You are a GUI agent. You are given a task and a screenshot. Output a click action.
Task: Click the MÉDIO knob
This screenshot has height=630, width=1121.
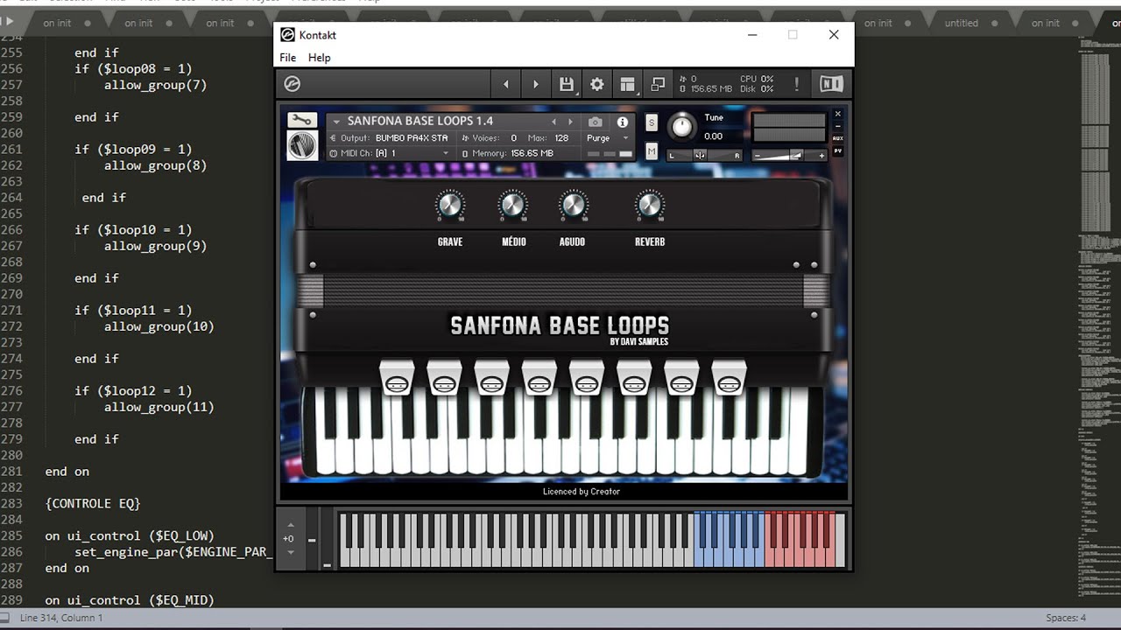point(512,206)
